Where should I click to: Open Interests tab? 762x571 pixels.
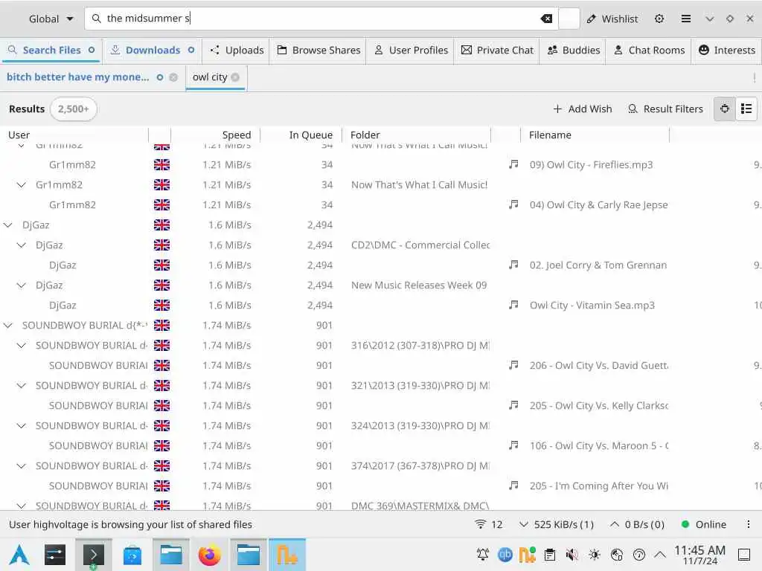point(727,50)
